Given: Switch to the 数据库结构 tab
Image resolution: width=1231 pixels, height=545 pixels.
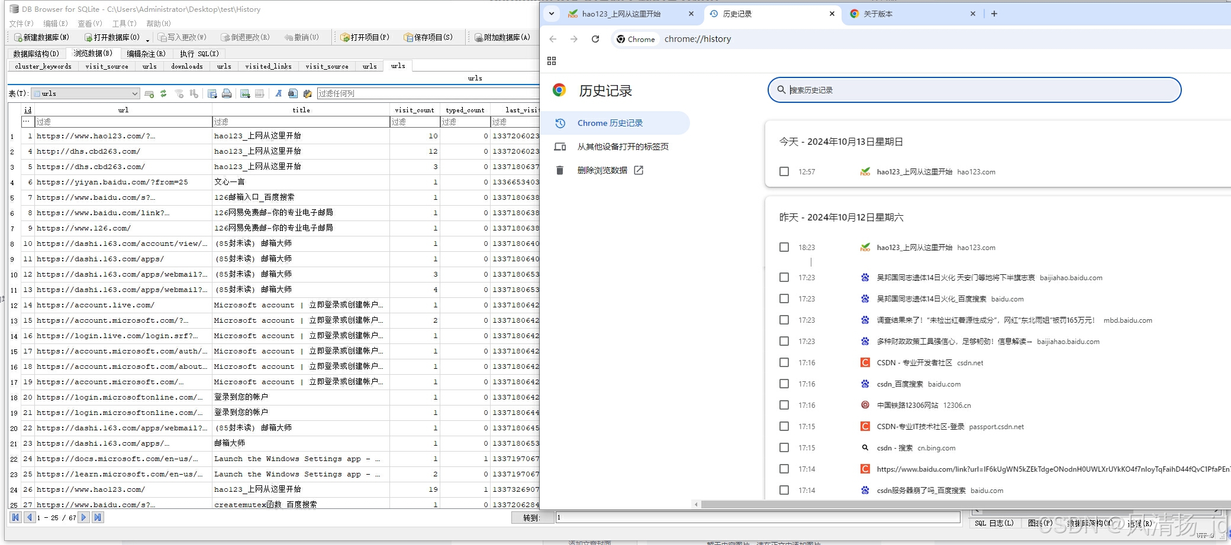Looking at the screenshot, I should [36, 53].
